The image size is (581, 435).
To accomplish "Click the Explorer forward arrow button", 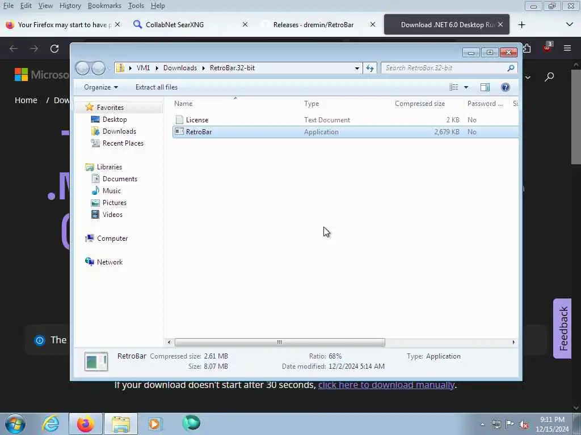I will pyautogui.click(x=98, y=68).
